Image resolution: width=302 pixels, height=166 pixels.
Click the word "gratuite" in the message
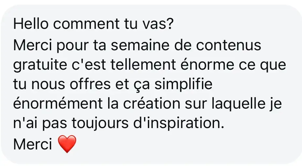(40, 65)
